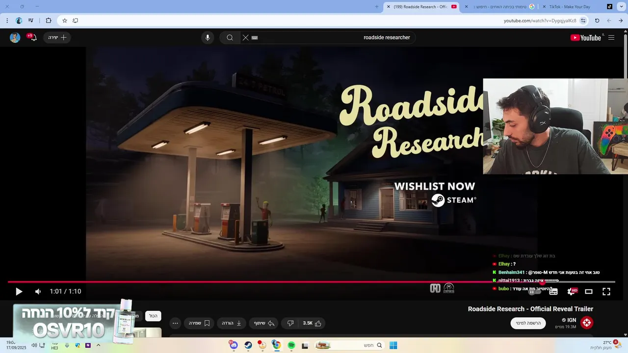Close the Roadside Research tab
Screen dimensions: 628x353
pyautogui.click(x=389, y=7)
